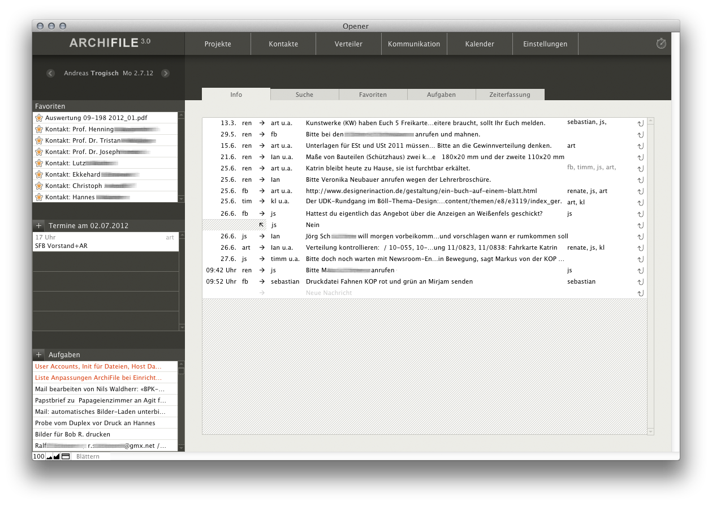Image resolution: width=712 pixels, height=505 pixels.
Task: Click reply arrow on Kunstwerke (KW) message
Action: [640, 123]
